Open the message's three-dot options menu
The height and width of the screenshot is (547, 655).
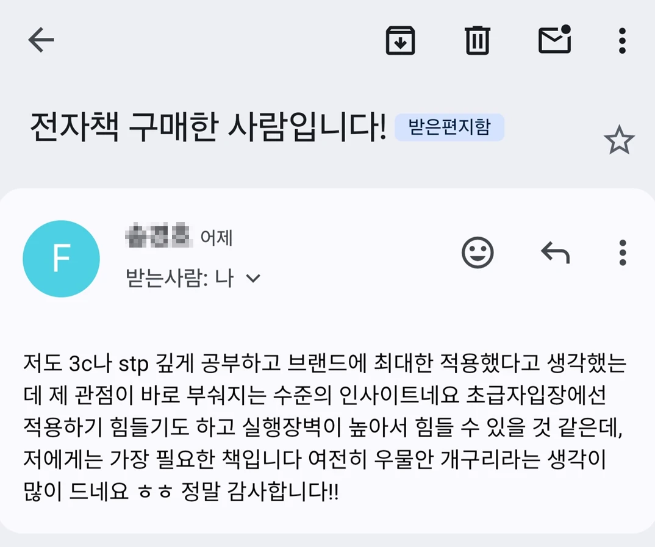(x=622, y=252)
